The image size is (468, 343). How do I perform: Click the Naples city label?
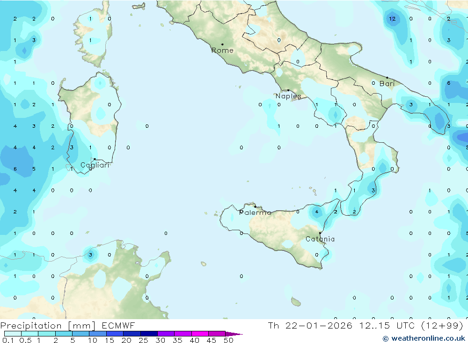(288, 96)
